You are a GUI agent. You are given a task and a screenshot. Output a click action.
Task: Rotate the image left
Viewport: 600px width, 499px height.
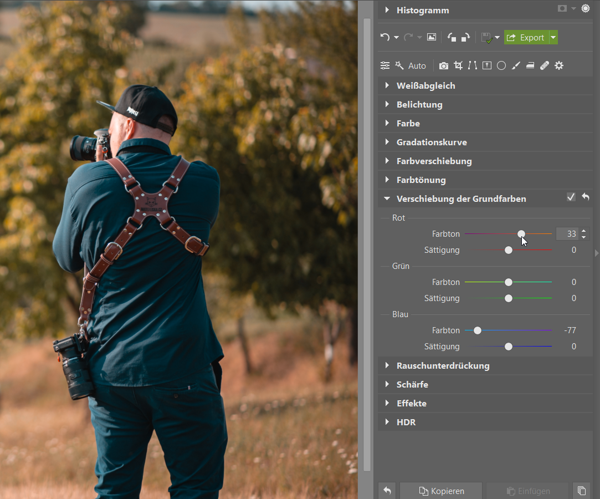(452, 38)
